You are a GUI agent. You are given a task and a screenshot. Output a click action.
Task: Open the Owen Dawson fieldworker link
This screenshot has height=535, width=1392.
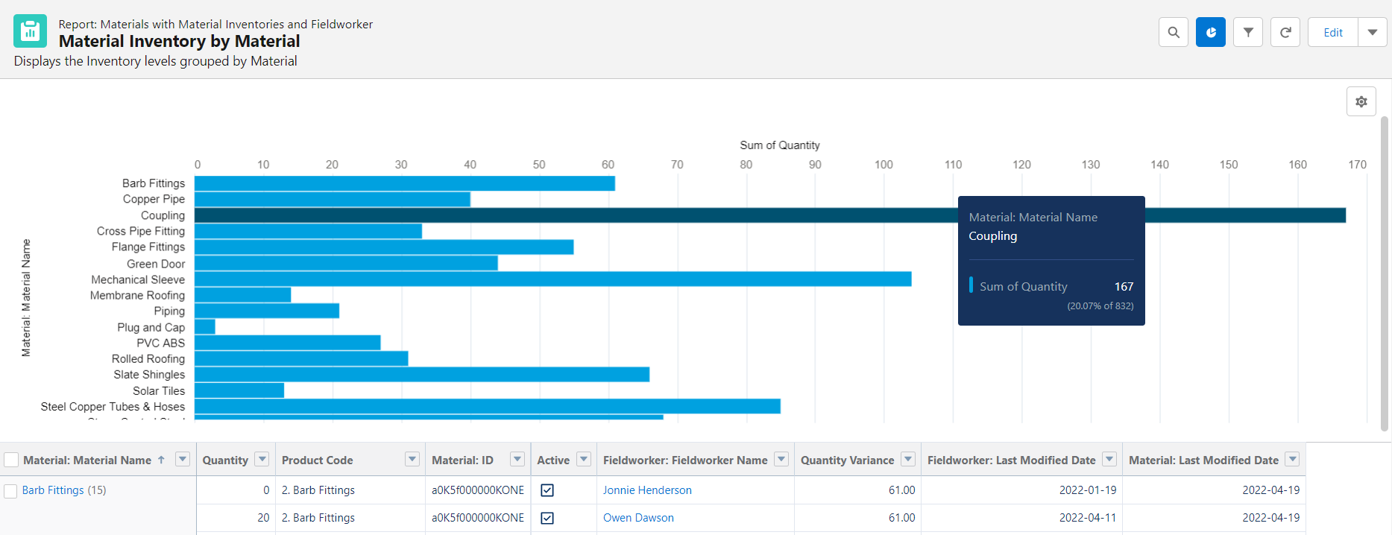point(638,518)
